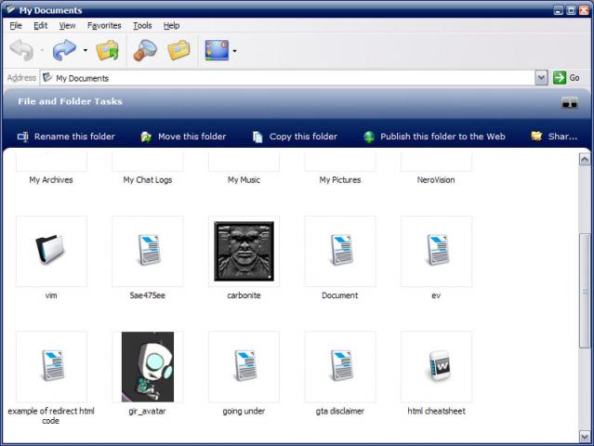Click the vim folder name label
Viewport: 594px width, 446px height.
point(51,295)
